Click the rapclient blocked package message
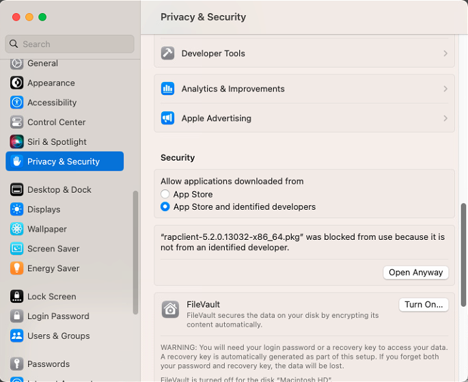The image size is (468, 382). (303, 242)
